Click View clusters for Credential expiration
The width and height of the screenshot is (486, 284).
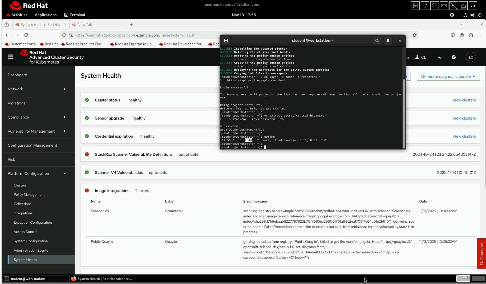[x=464, y=136]
